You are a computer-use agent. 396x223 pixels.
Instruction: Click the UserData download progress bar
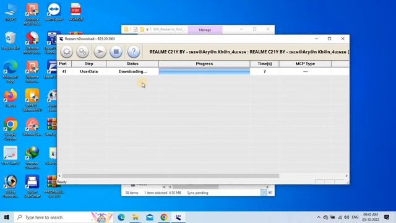tap(204, 72)
